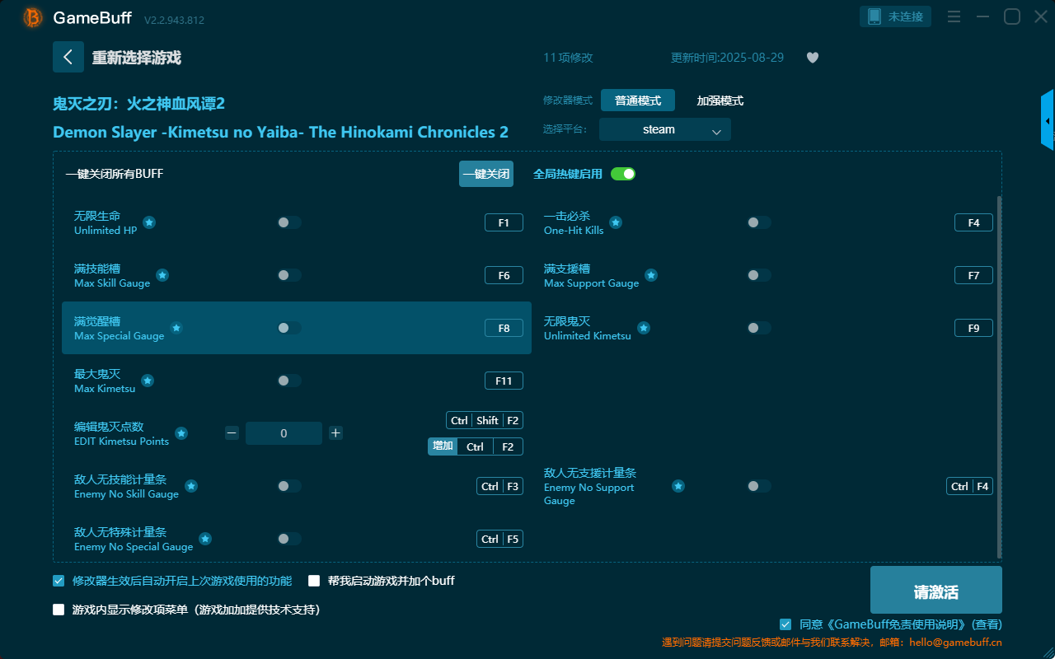Click star icon beside Max Kimetsu
This screenshot has width=1055, height=659.
point(148,381)
